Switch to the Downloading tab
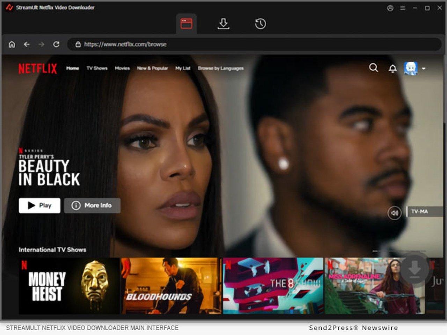Image resolution: width=447 pixels, height=335 pixels. tap(223, 23)
